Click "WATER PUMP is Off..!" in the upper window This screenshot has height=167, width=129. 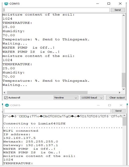28,47
